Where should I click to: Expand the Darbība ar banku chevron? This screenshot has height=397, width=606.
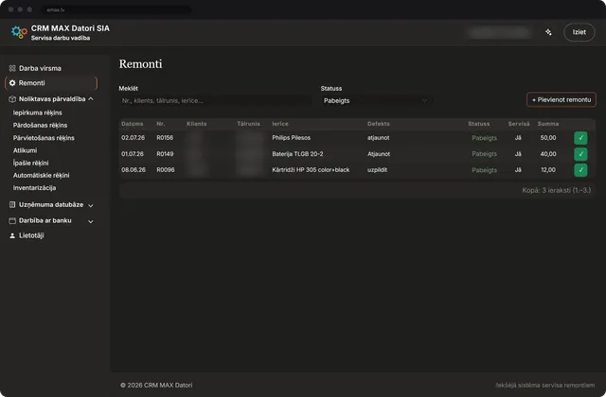[91, 221]
